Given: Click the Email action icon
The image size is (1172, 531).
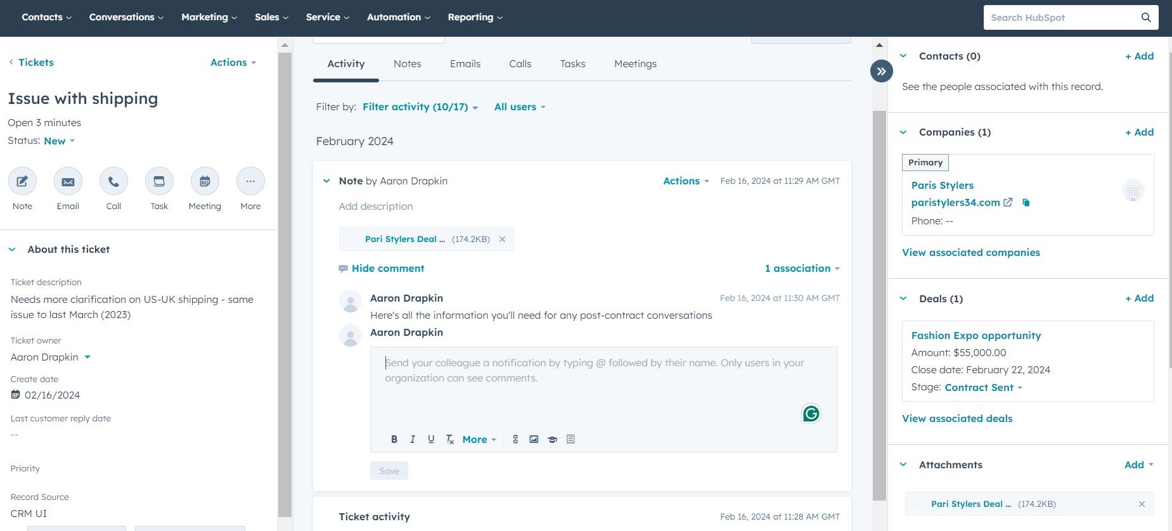Looking at the screenshot, I should point(68,181).
